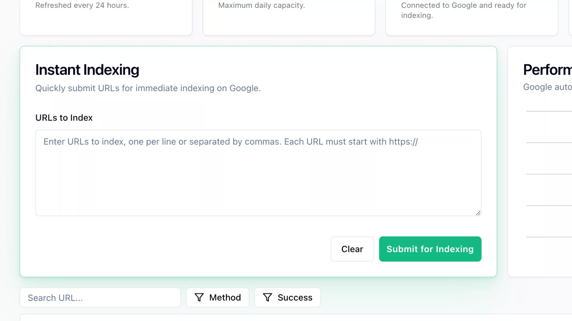This screenshot has width=572, height=321.
Task: Click the Performance panel's first table row
Action: [549, 127]
